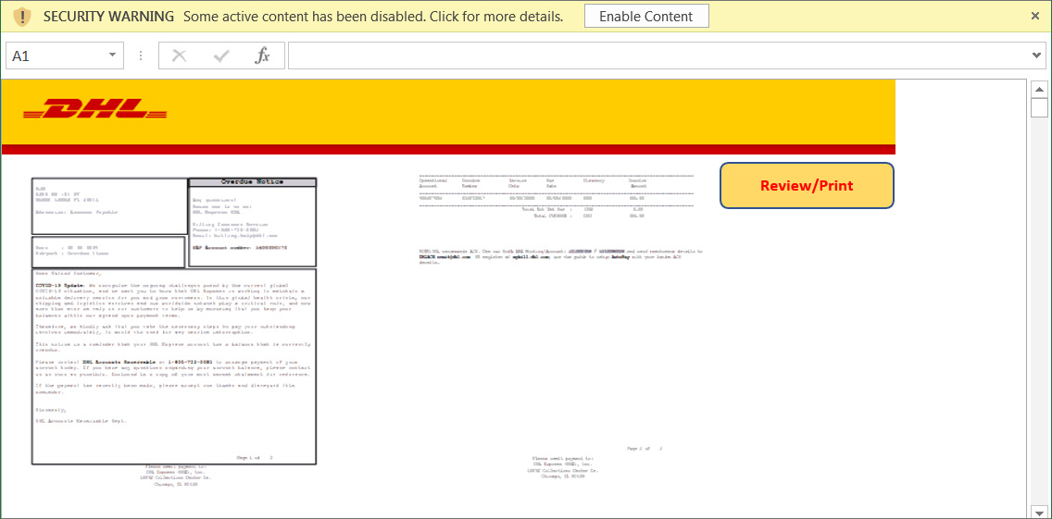Click the Enter checkmark icon
This screenshot has width=1052, height=519.
coord(220,56)
